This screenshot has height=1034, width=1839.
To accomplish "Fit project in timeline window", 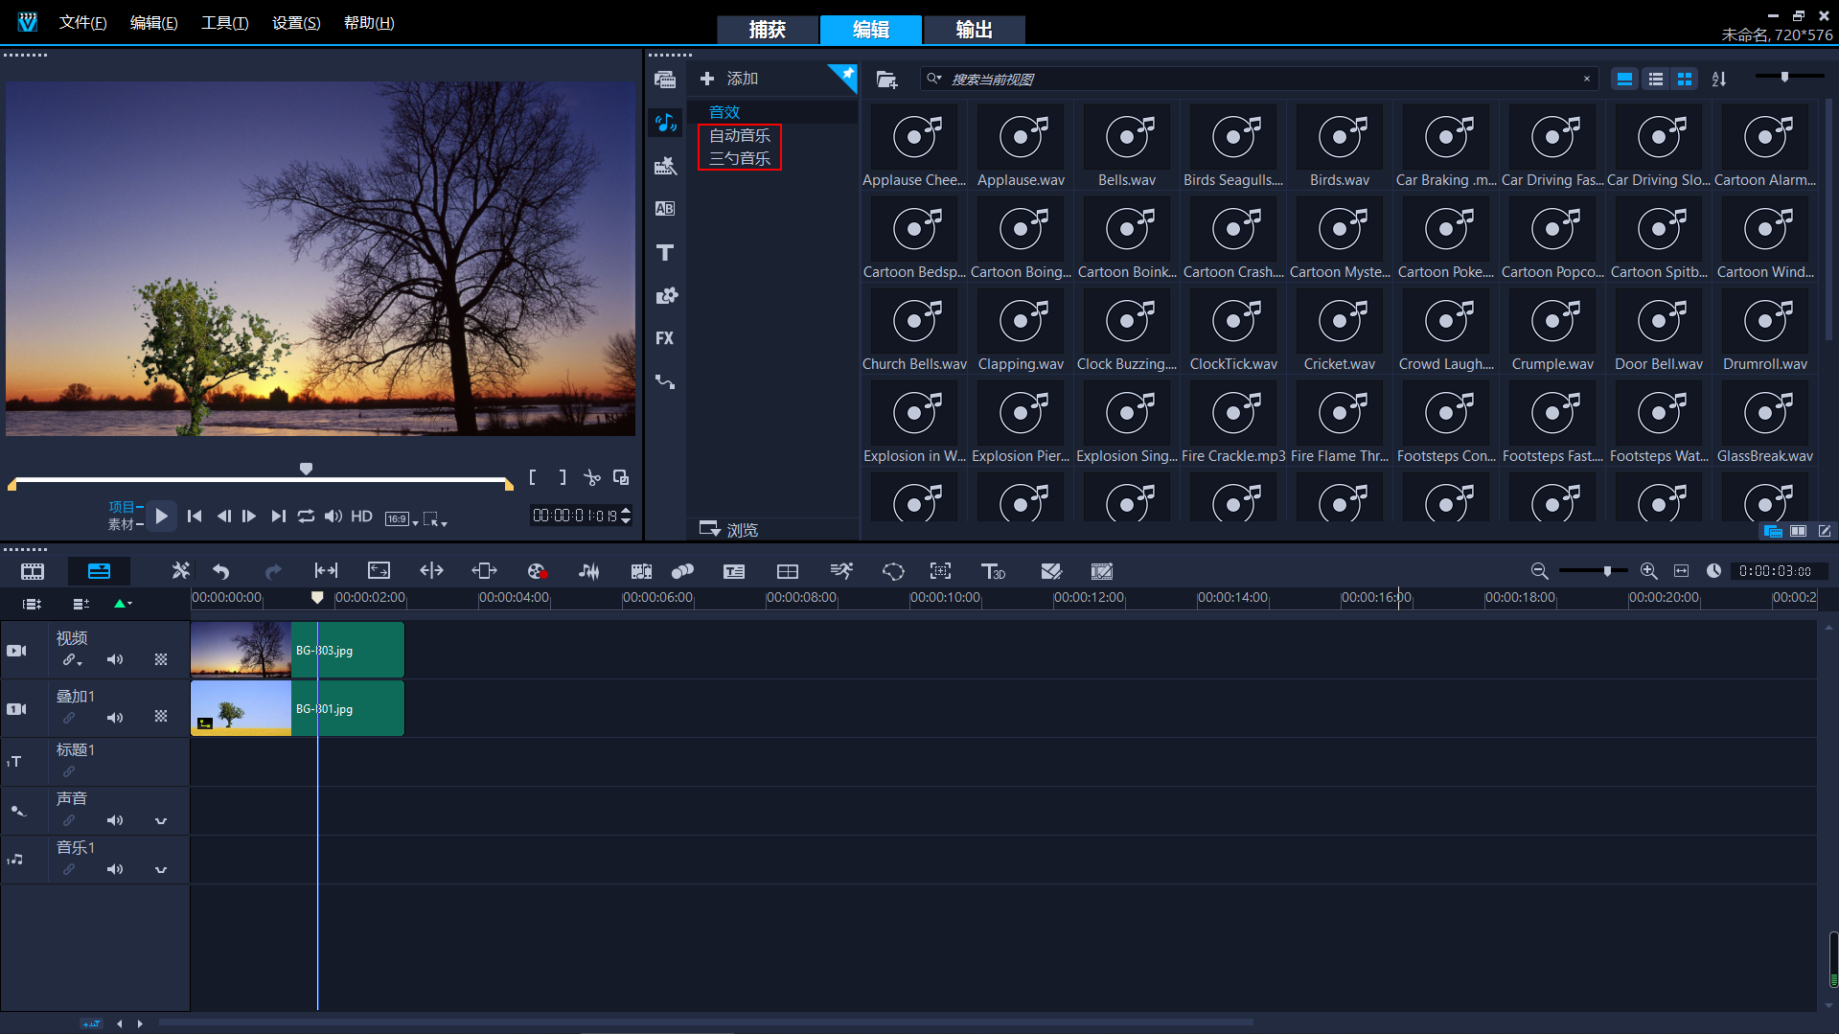I will pyautogui.click(x=1681, y=571).
